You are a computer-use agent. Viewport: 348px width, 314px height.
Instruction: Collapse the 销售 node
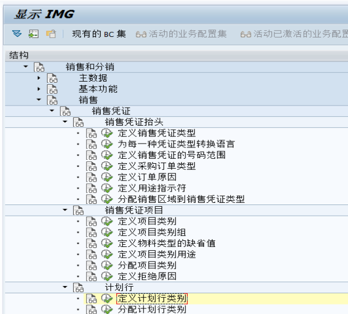coord(39,99)
